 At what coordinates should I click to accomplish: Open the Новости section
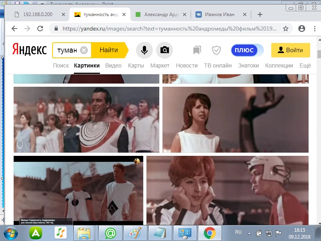tap(187, 65)
